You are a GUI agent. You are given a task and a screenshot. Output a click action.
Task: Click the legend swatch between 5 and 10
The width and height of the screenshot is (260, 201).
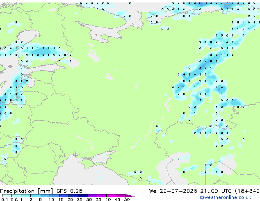tap(45, 196)
